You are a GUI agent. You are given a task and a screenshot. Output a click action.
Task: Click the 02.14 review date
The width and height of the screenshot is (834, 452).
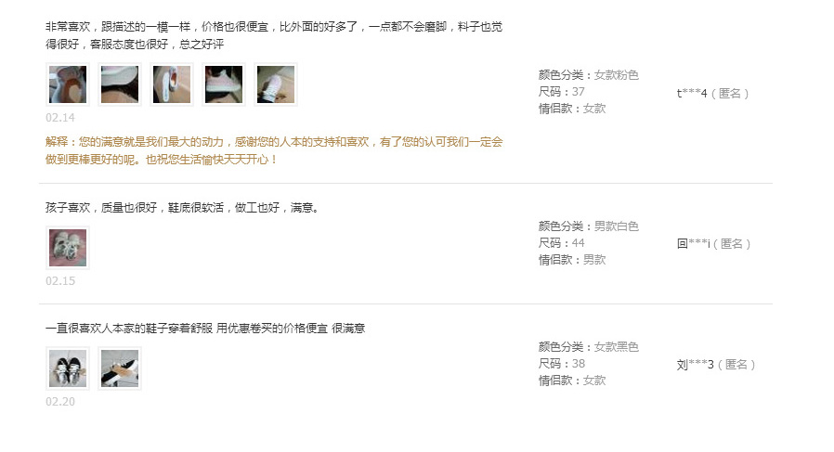[60, 118]
